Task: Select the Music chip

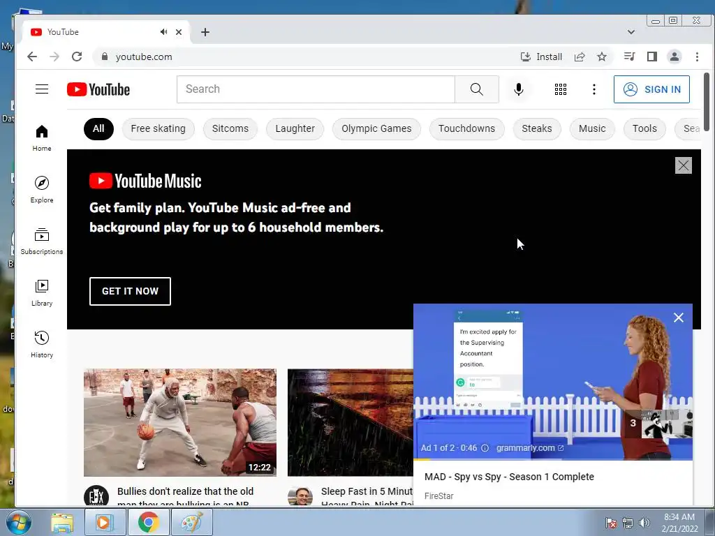Action: pos(592,128)
